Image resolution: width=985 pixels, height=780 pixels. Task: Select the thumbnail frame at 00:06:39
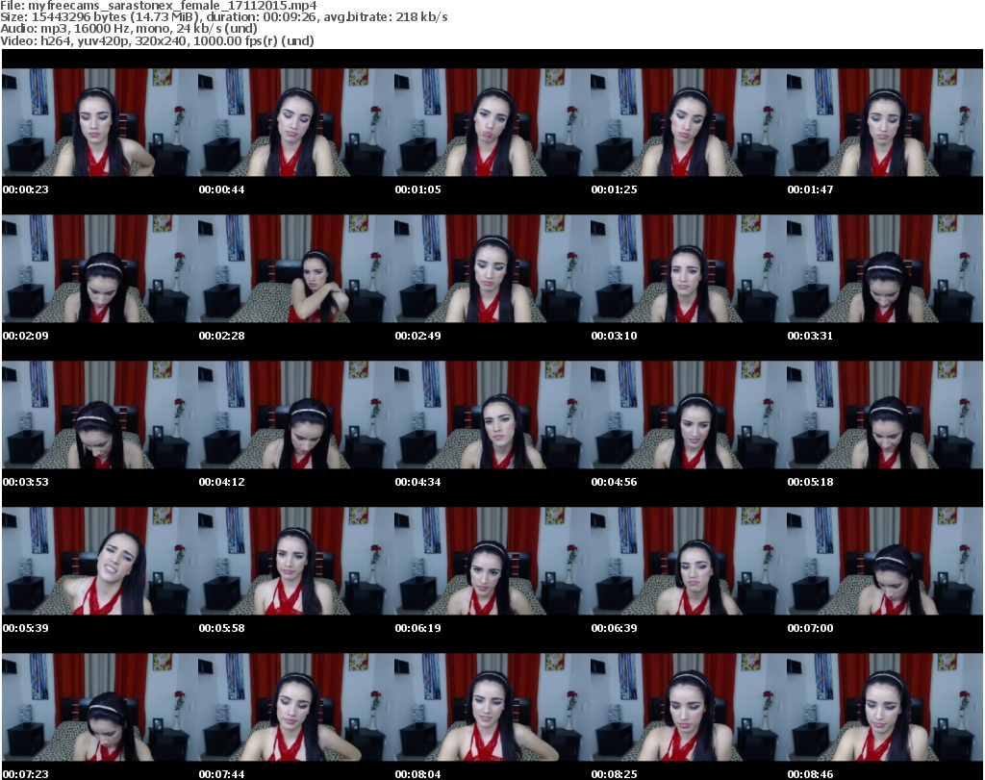click(x=689, y=561)
